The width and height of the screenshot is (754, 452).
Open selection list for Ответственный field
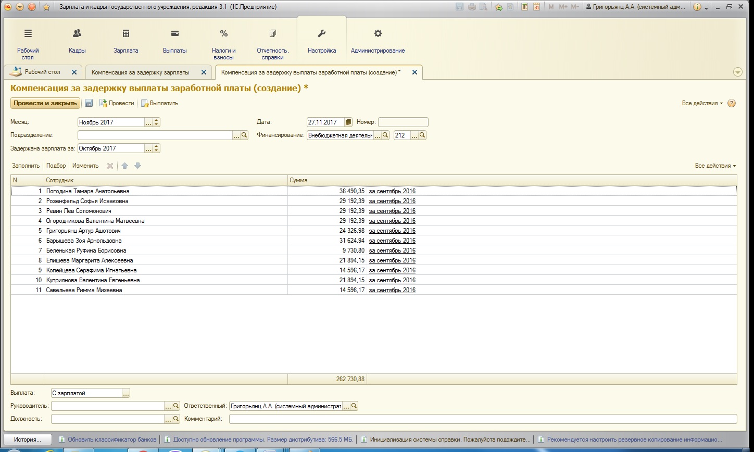point(346,406)
